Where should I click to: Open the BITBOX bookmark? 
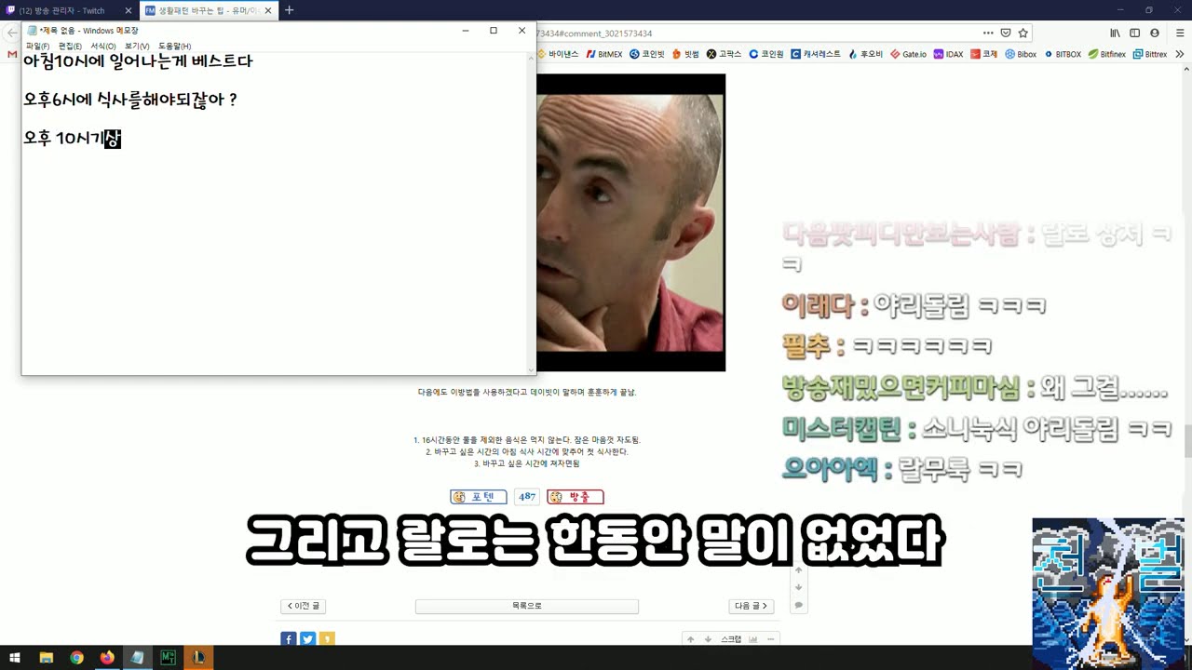(x=1062, y=54)
